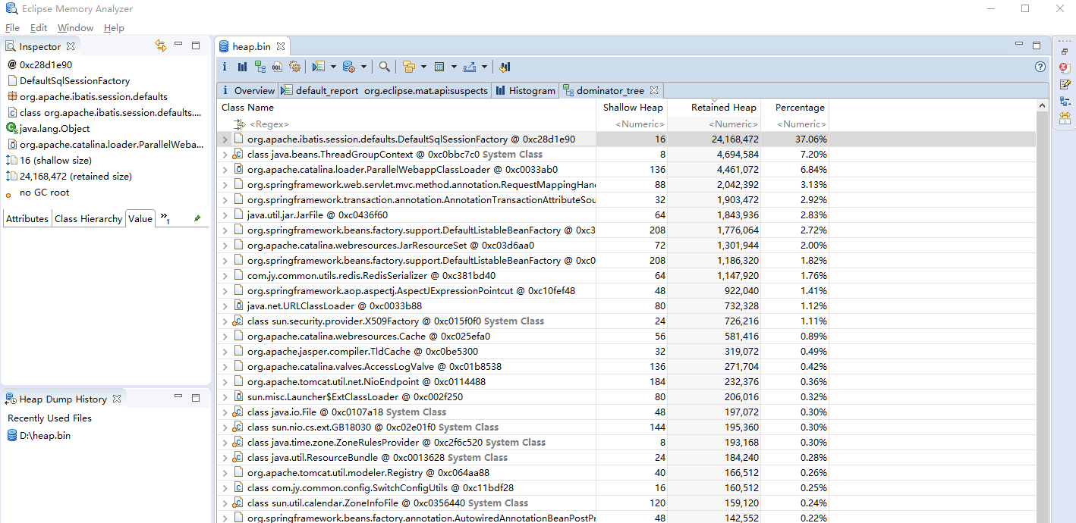Toggle Link with Snapshot in the Inspector

(x=160, y=45)
